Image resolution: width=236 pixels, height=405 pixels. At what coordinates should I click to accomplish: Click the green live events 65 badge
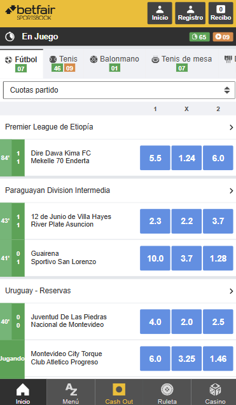pos(199,37)
